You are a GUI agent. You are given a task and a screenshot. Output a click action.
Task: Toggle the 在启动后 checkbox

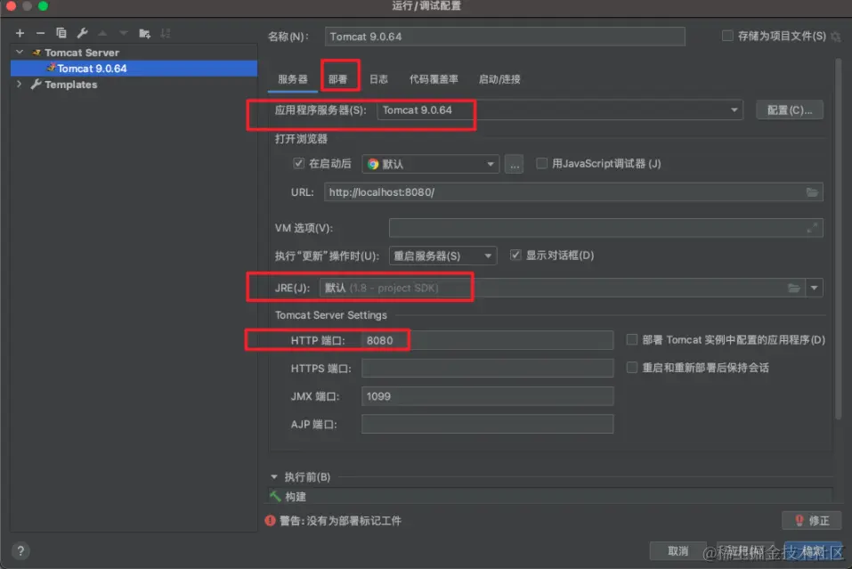click(x=298, y=163)
